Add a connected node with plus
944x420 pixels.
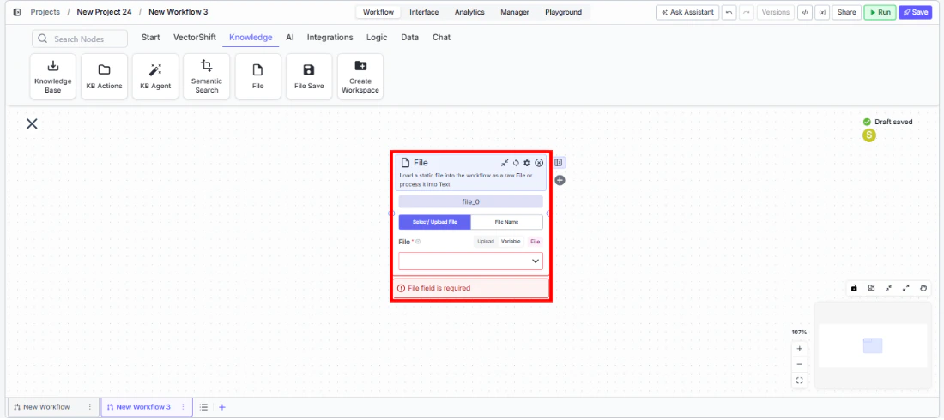[560, 180]
